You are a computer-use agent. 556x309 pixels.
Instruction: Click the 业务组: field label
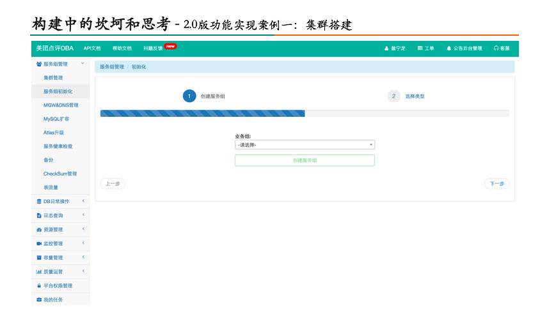click(x=242, y=136)
